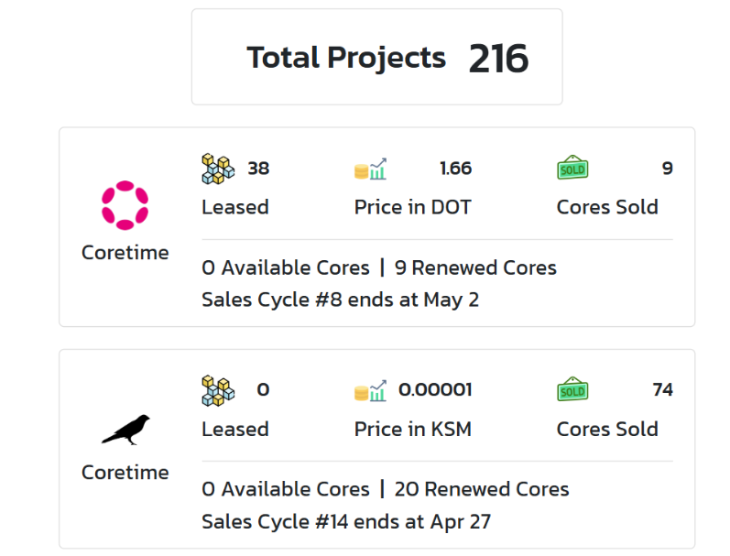Open the Total Projects 216 card
Viewport: 730px width, 556px height.
tap(377, 57)
